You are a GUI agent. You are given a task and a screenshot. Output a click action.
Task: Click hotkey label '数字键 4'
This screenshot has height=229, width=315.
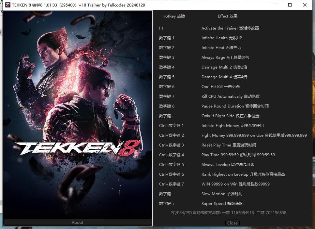click(167, 67)
